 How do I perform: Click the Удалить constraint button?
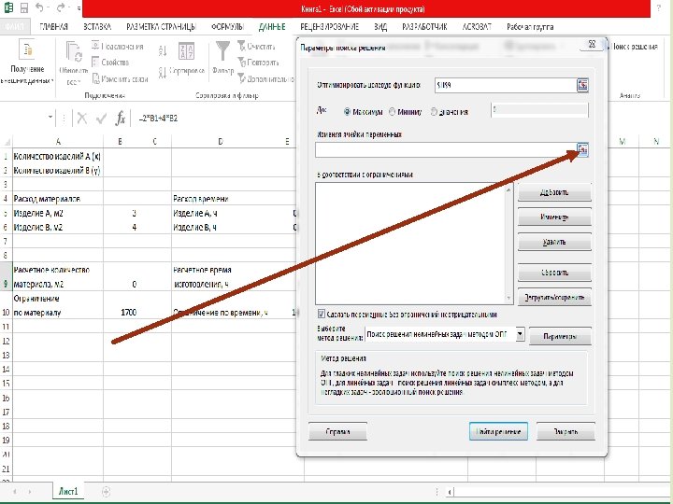click(x=554, y=242)
